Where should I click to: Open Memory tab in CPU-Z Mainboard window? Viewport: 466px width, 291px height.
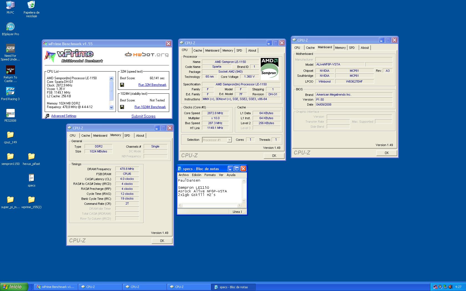coord(340,48)
